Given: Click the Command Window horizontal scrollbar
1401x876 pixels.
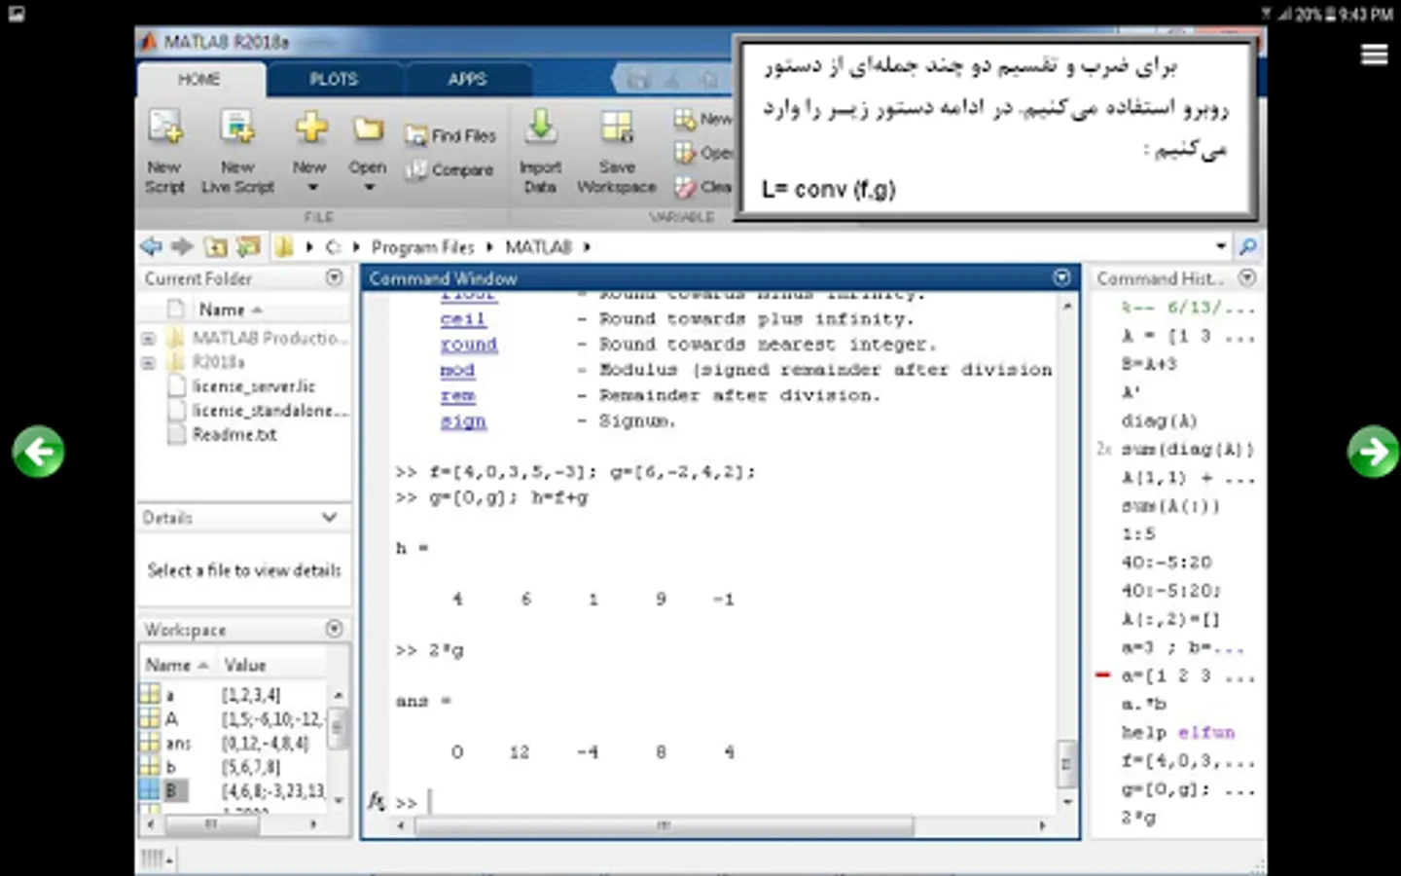Looking at the screenshot, I should click(x=665, y=826).
